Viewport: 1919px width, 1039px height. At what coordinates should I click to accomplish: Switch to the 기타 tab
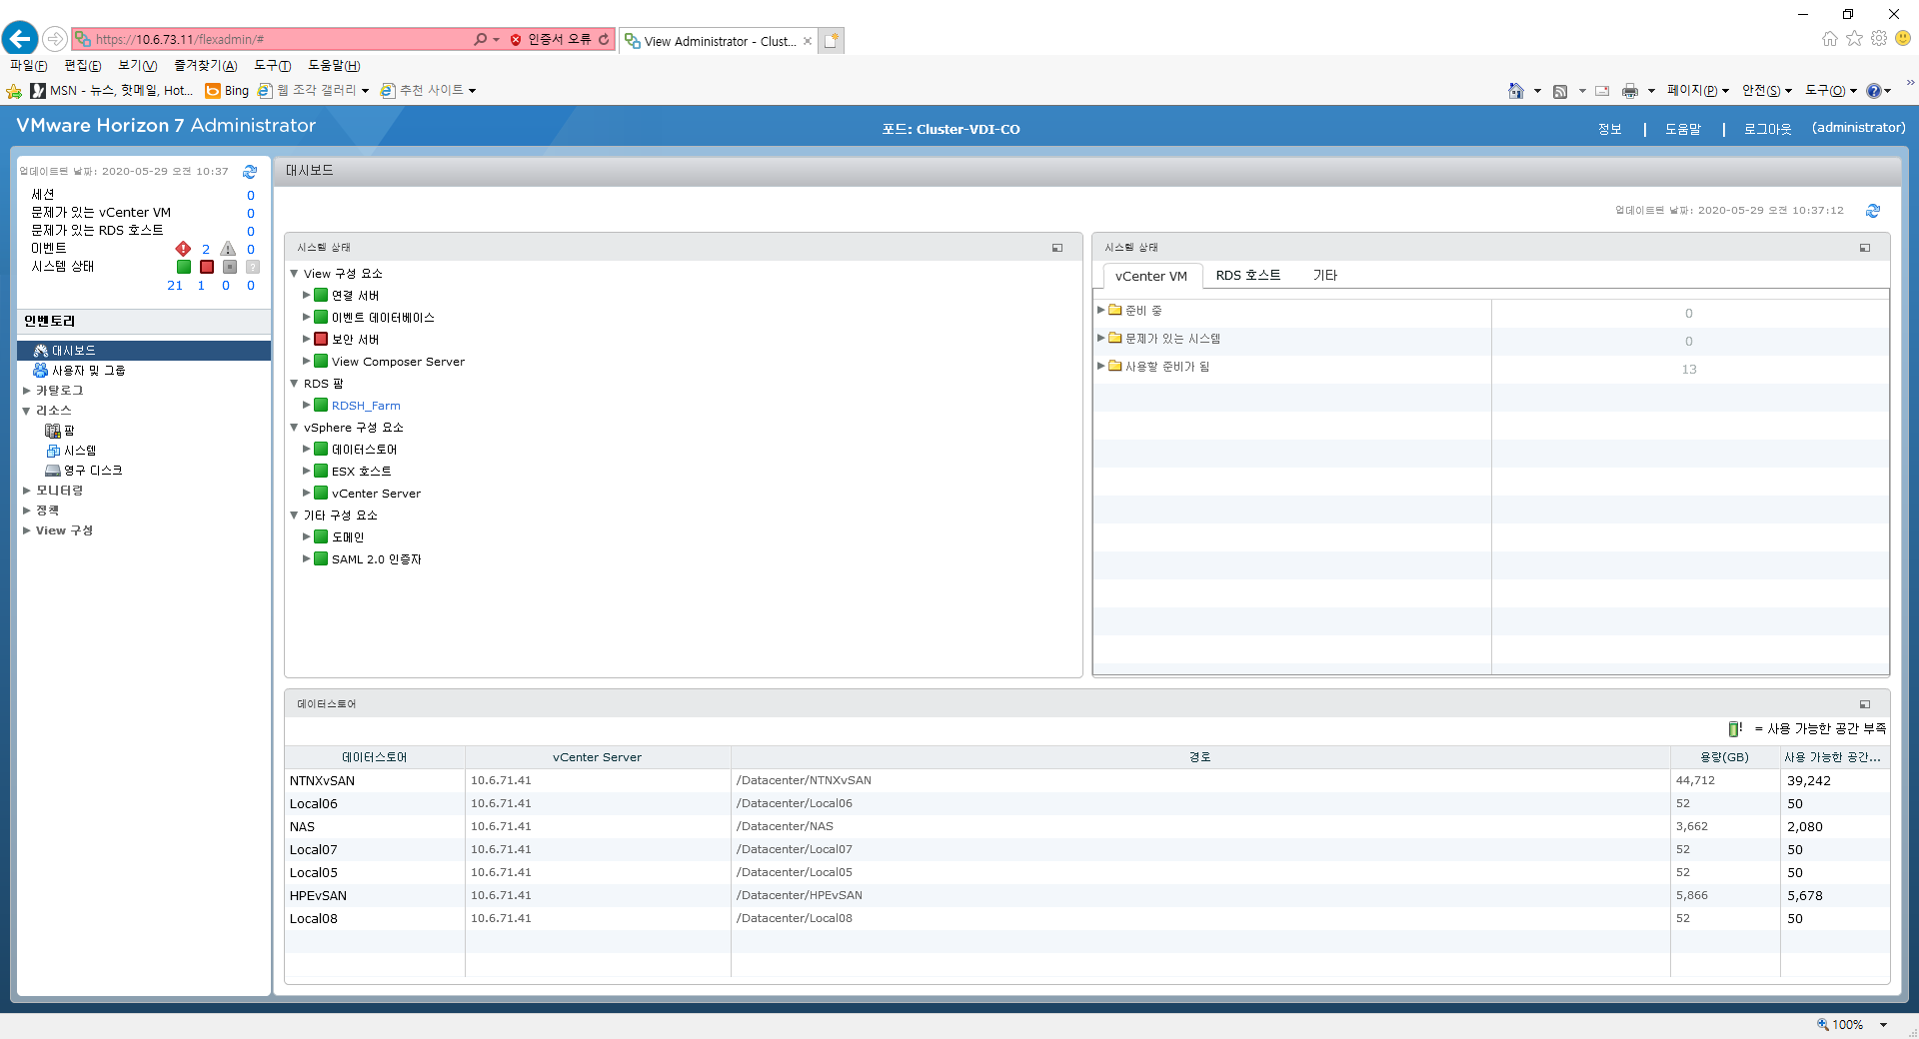1325,275
